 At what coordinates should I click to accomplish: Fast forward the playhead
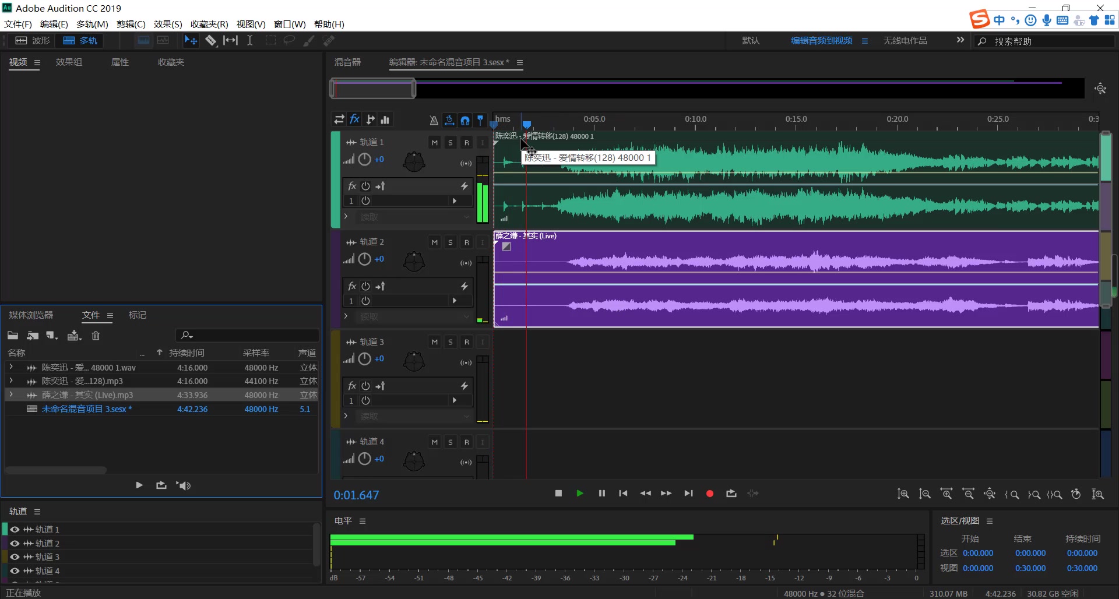[666, 494]
